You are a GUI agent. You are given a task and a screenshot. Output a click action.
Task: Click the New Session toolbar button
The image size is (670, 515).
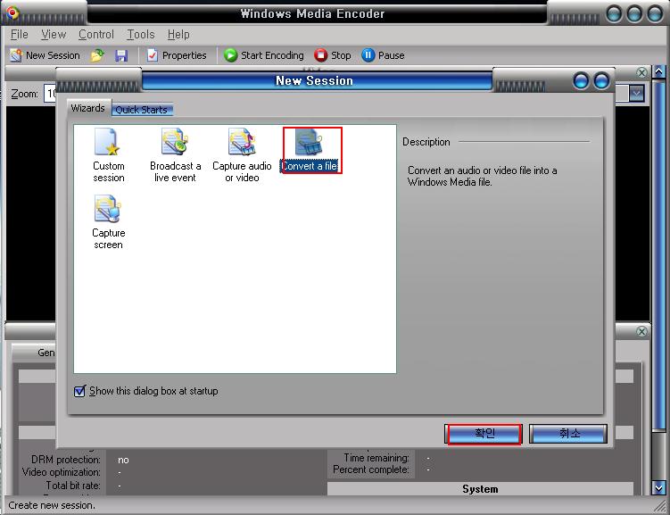click(45, 55)
